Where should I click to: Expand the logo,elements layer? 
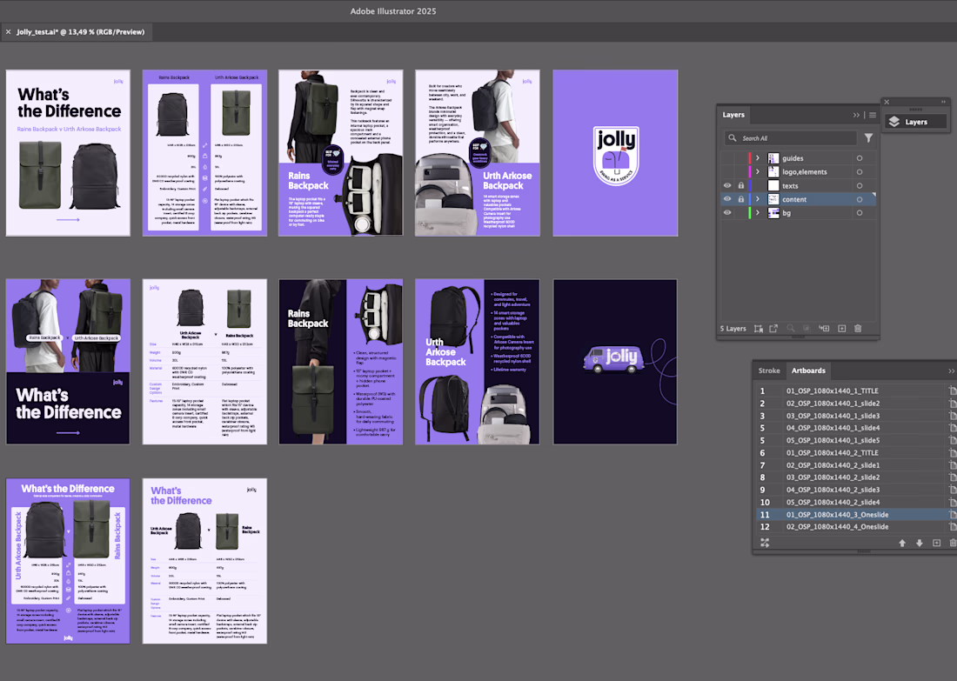coord(758,172)
